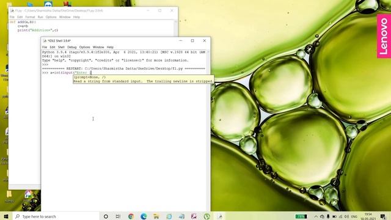Close the IDLE Shell window
Image resolution: width=391 pixels, height=220 pixels.
click(x=204, y=41)
